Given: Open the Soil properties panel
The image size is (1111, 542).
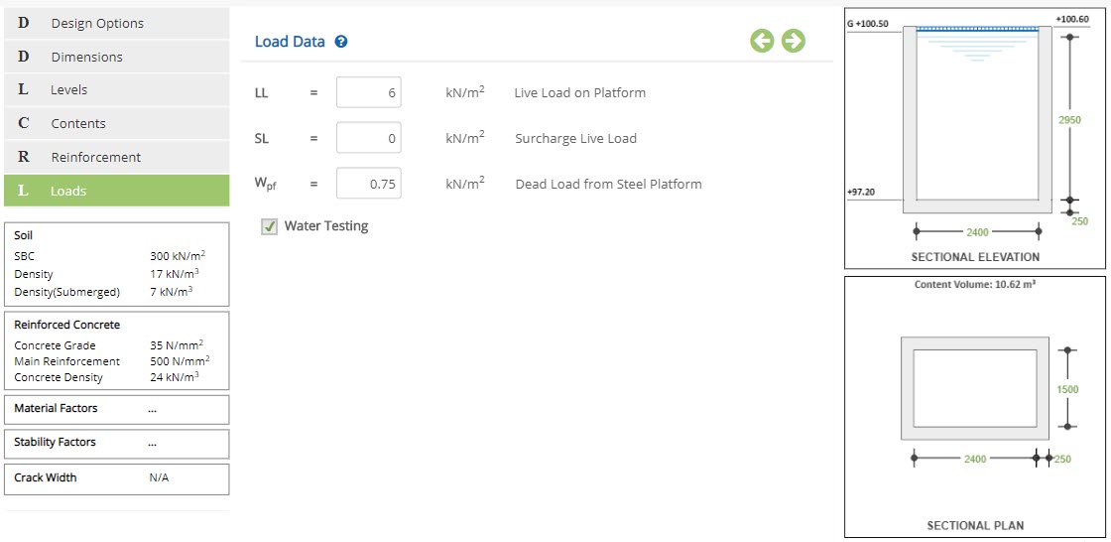Looking at the screenshot, I should tap(116, 265).
